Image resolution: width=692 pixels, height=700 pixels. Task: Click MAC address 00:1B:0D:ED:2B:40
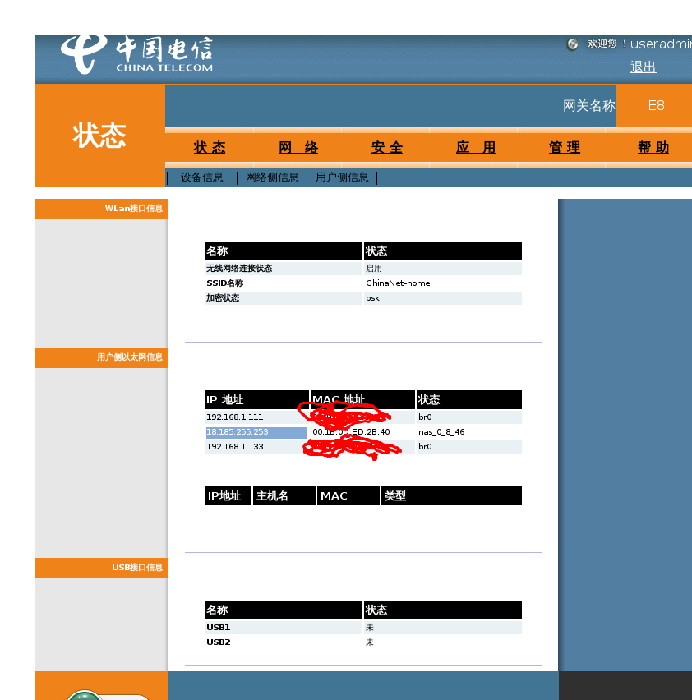click(x=351, y=431)
